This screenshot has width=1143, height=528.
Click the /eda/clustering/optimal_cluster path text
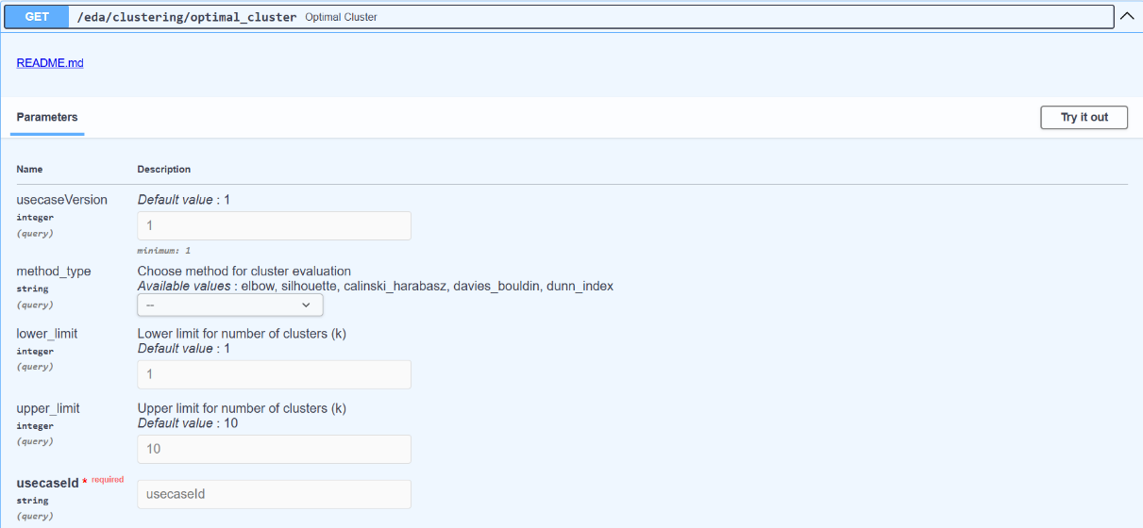[x=187, y=17]
